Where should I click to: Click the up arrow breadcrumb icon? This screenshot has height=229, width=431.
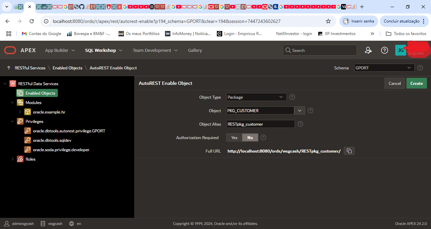tap(9, 68)
